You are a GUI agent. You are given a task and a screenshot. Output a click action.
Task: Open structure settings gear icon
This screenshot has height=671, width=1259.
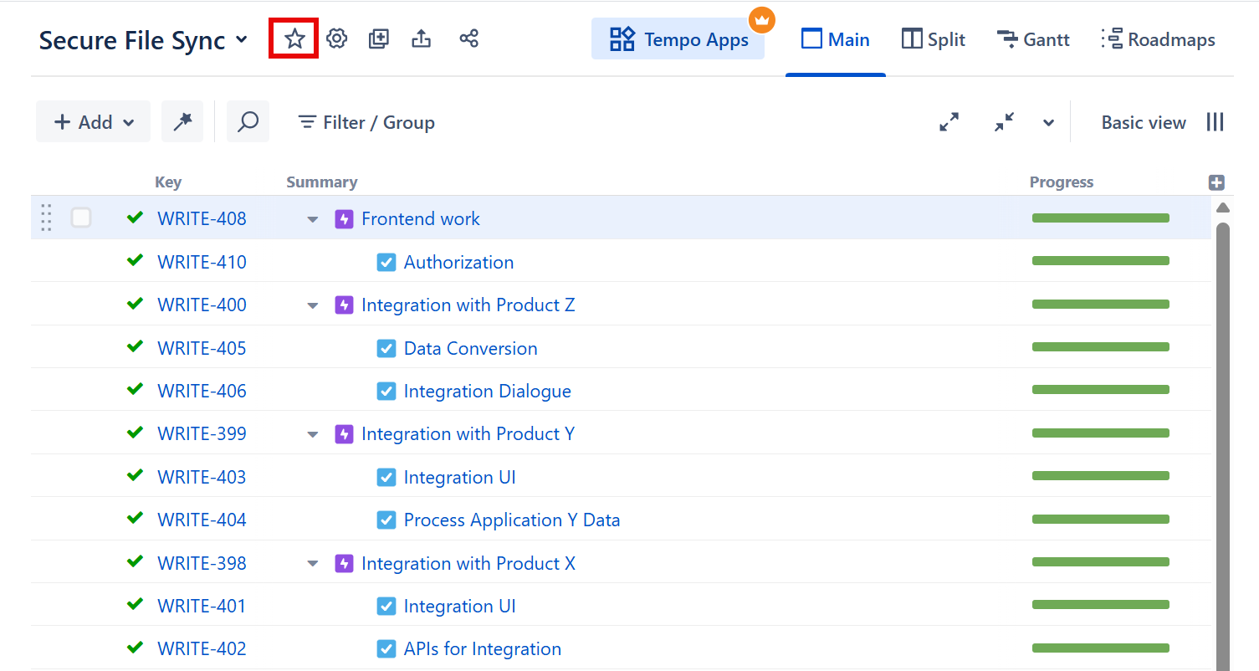coord(336,38)
